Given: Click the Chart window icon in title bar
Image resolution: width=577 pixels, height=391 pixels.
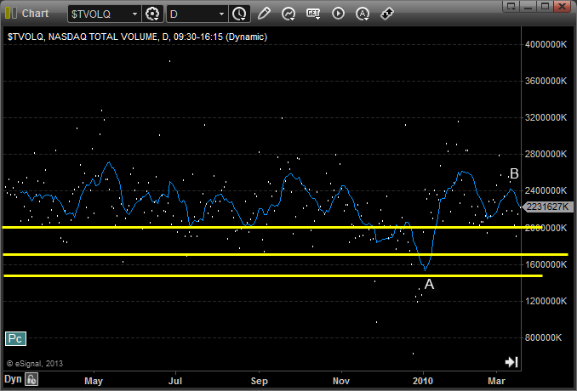Looking at the screenshot, I should 10,14.
